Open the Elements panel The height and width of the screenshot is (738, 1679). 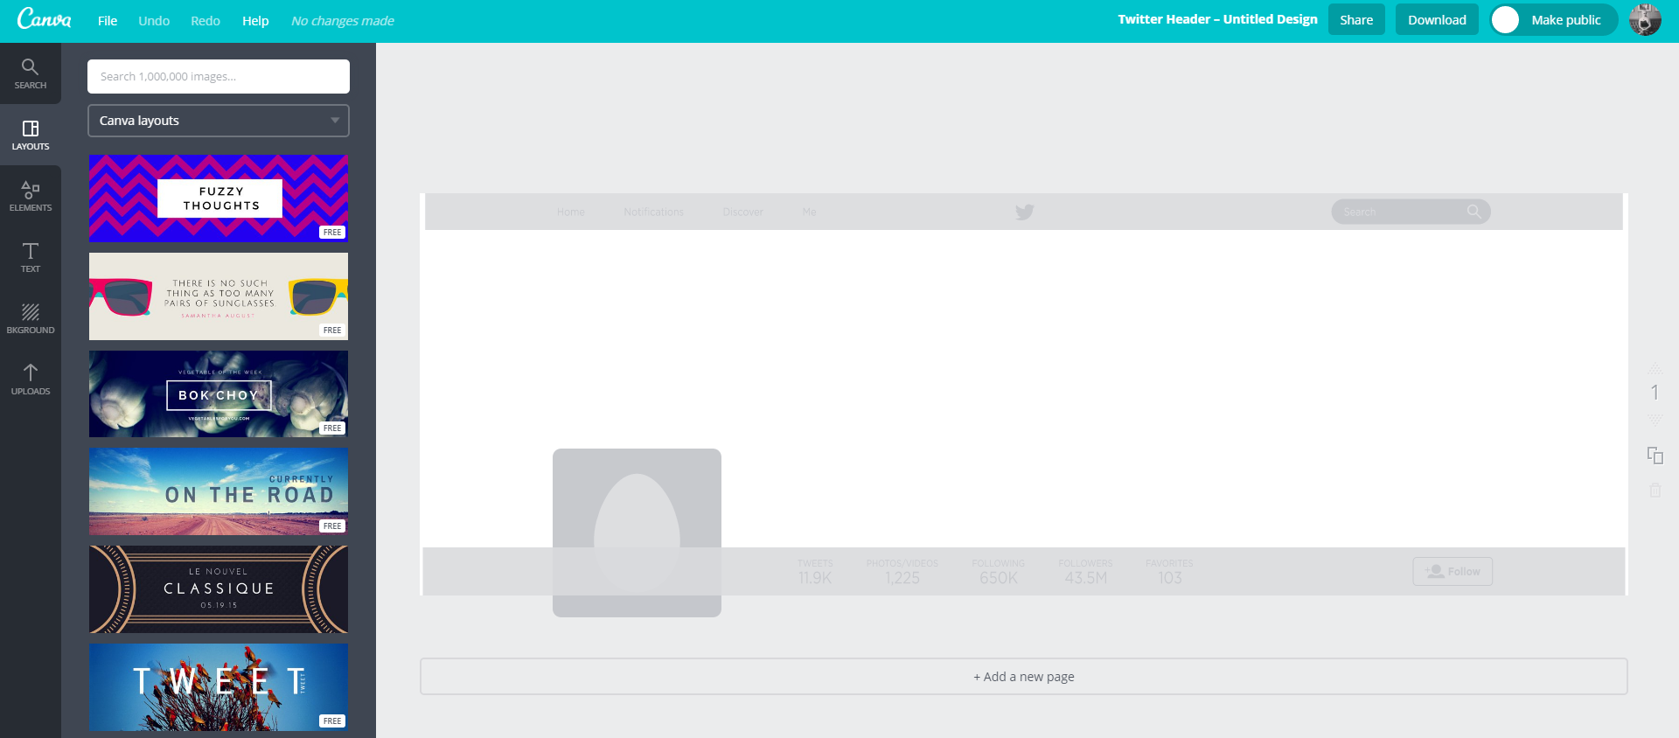point(31,196)
